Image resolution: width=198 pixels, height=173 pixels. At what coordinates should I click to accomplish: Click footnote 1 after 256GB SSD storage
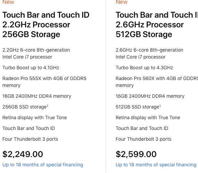point(48,106)
